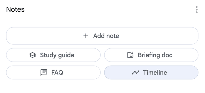Click the graduation cap Study guide icon
Screen dimensions: 205x93
click(33, 55)
